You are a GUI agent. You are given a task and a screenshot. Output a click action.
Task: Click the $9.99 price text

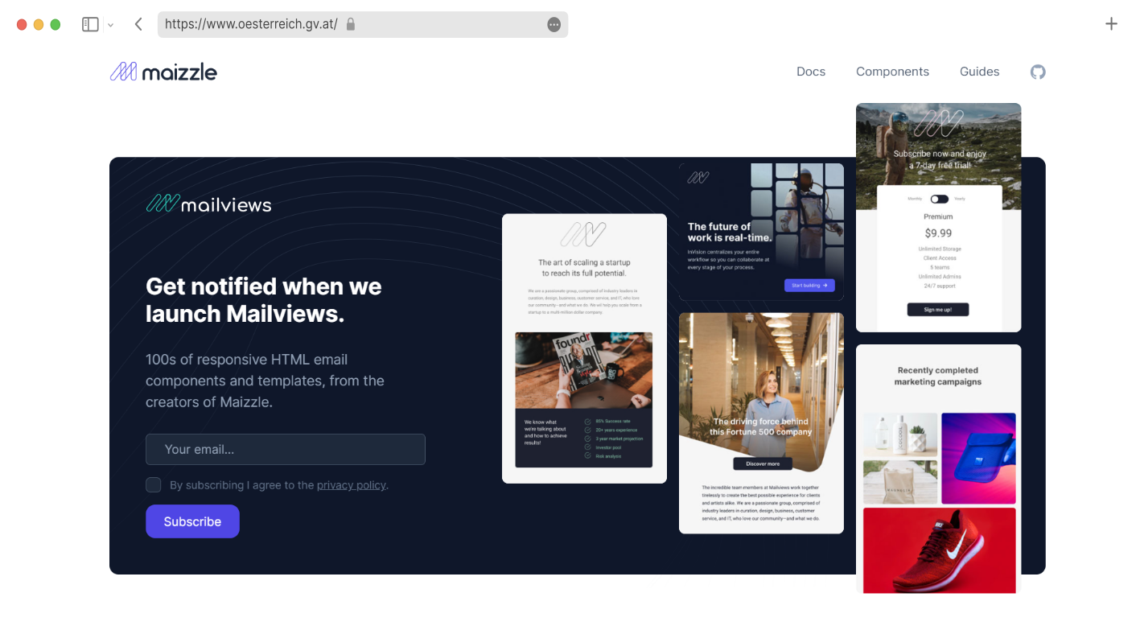(938, 233)
